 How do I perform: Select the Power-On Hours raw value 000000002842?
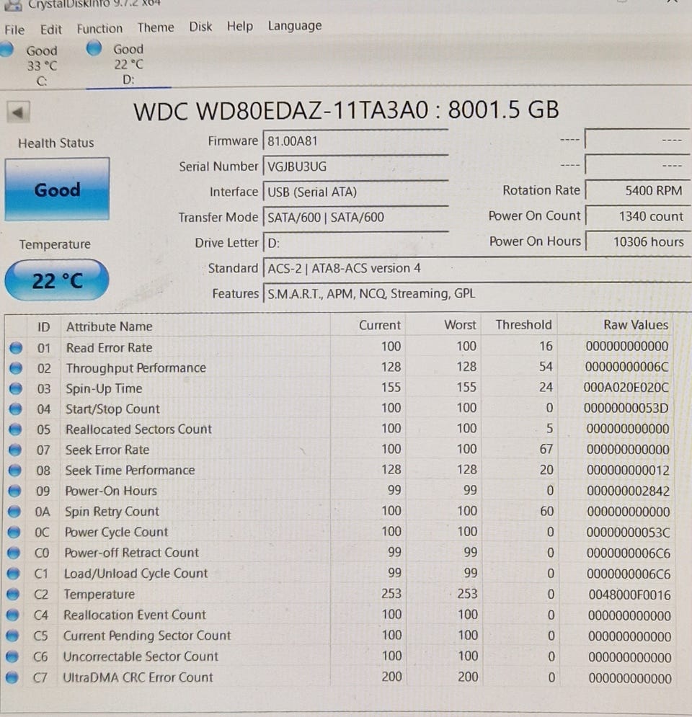click(628, 491)
